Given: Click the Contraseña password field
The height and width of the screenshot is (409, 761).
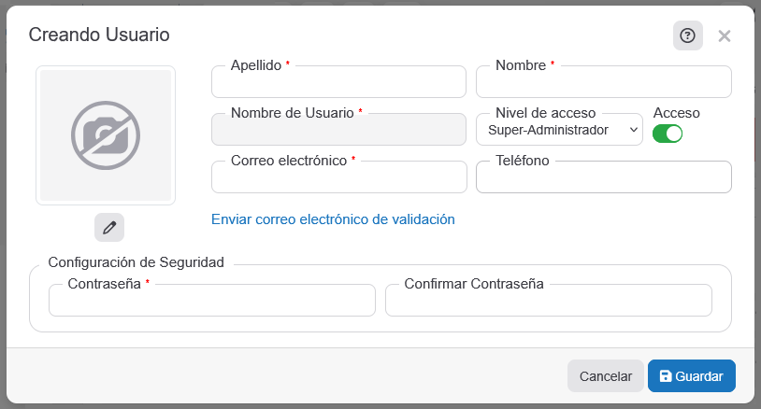Looking at the screenshot, I should [x=211, y=302].
